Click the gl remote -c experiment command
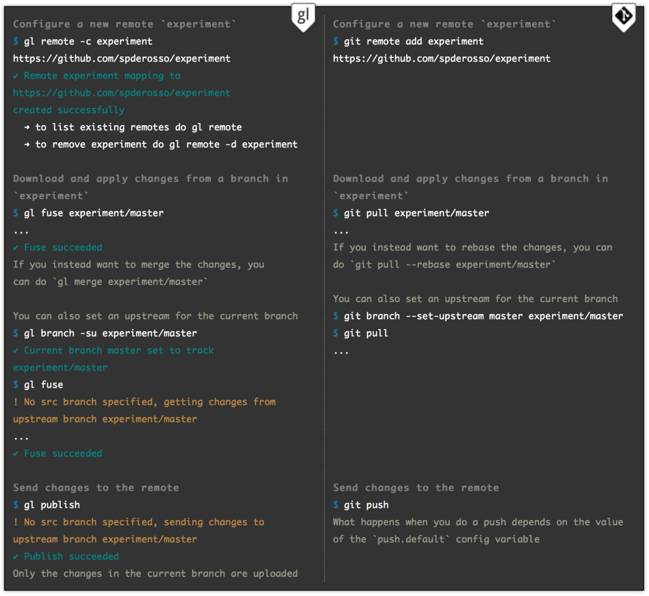 [88, 41]
